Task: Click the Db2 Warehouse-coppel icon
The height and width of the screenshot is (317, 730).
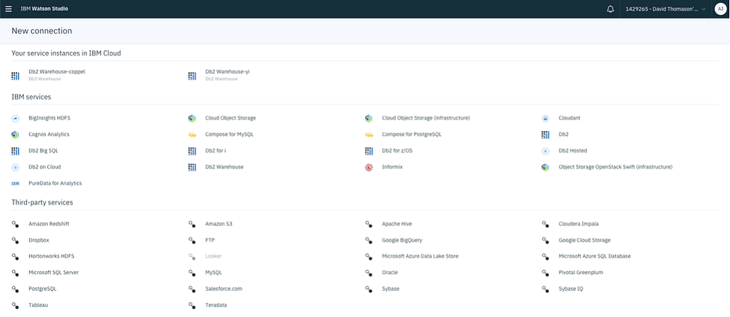Action: 16,76
